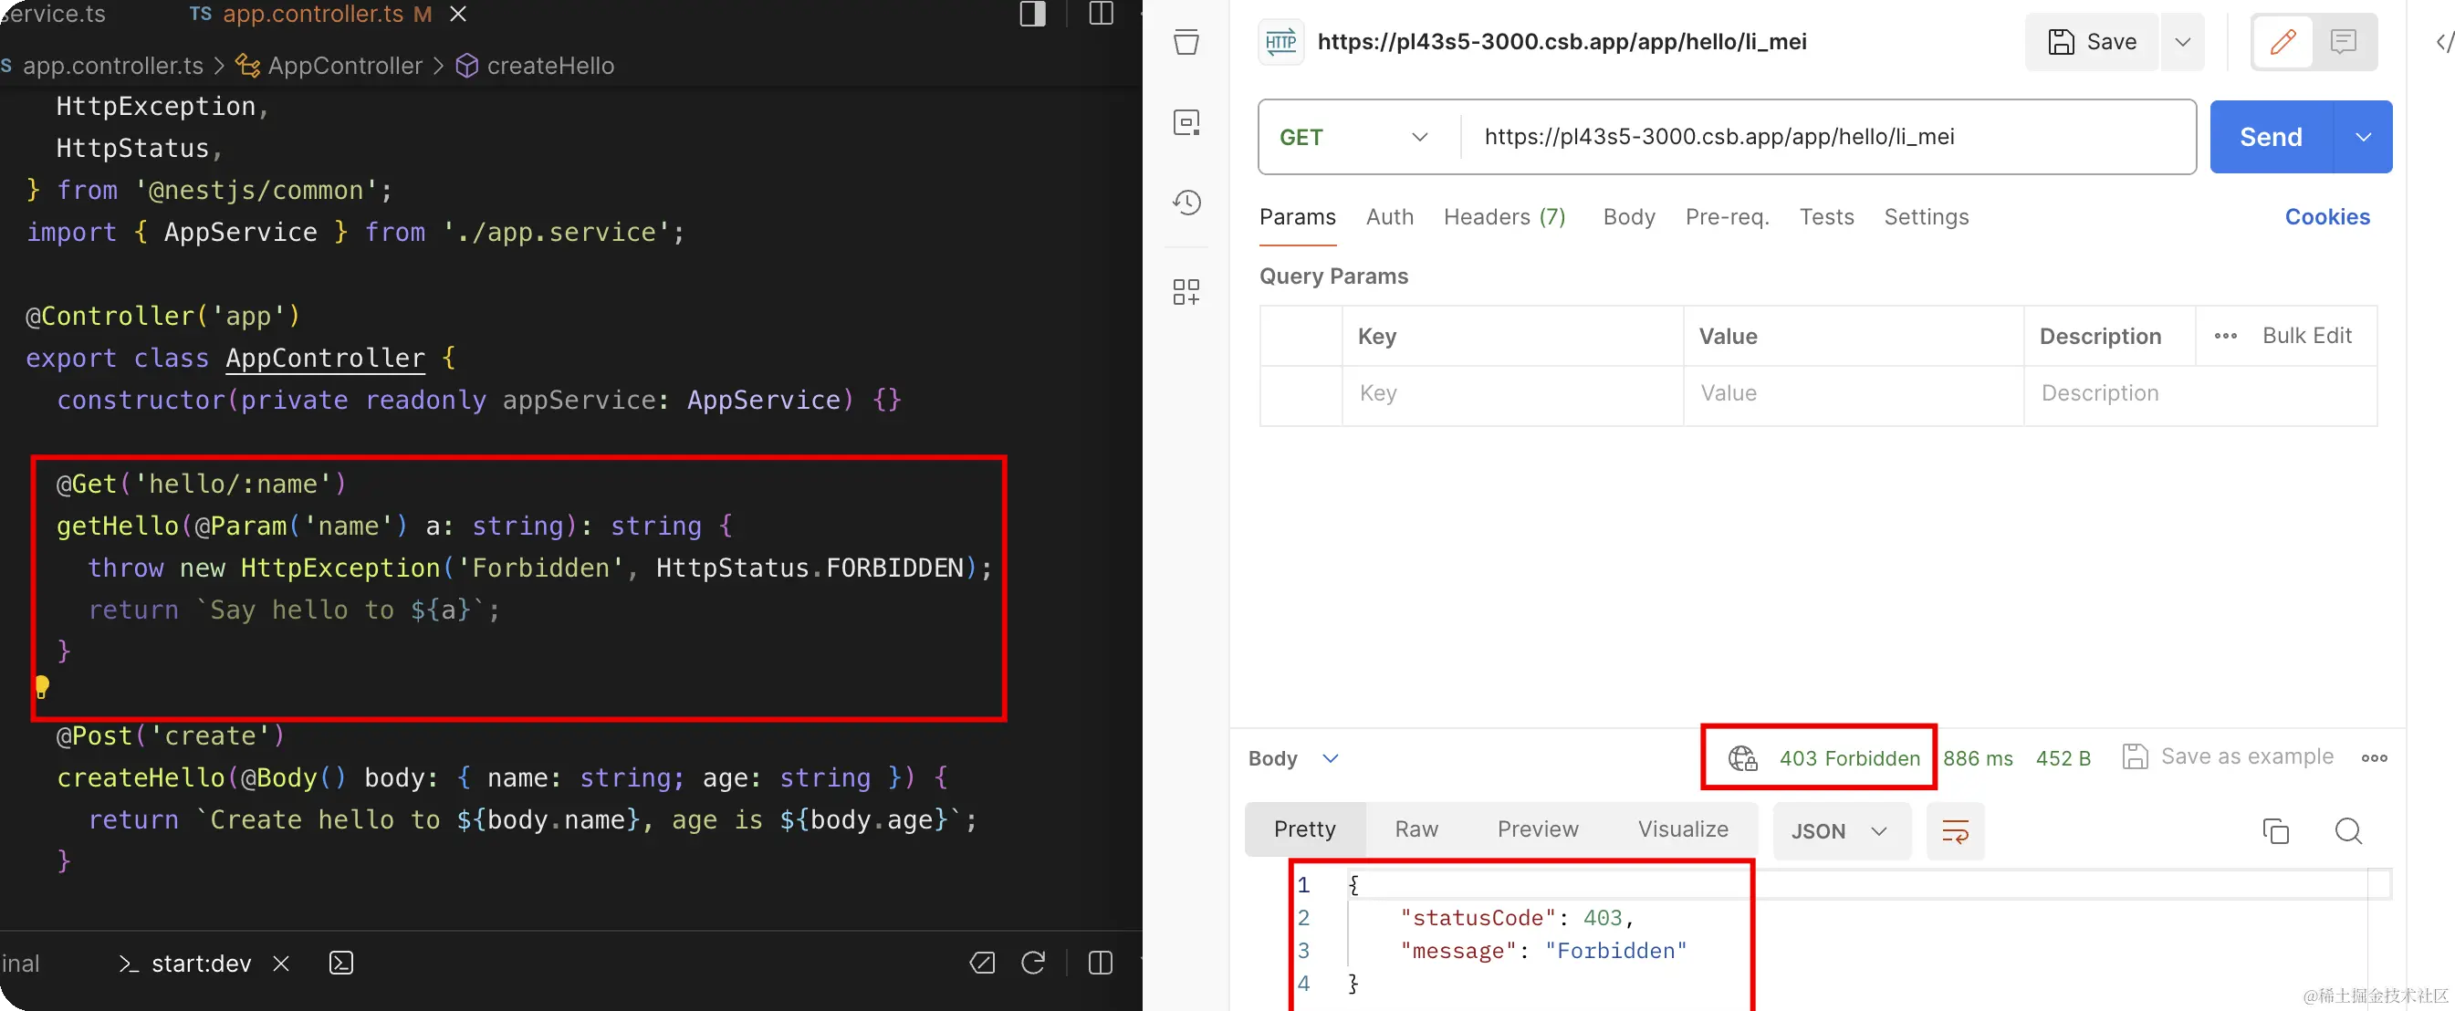Image resolution: width=2455 pixels, height=1011 pixels.
Task: Click the query param Description field
Action: point(2199,393)
